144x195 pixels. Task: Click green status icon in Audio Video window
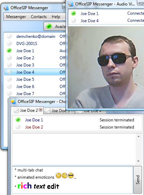(x=74, y=13)
